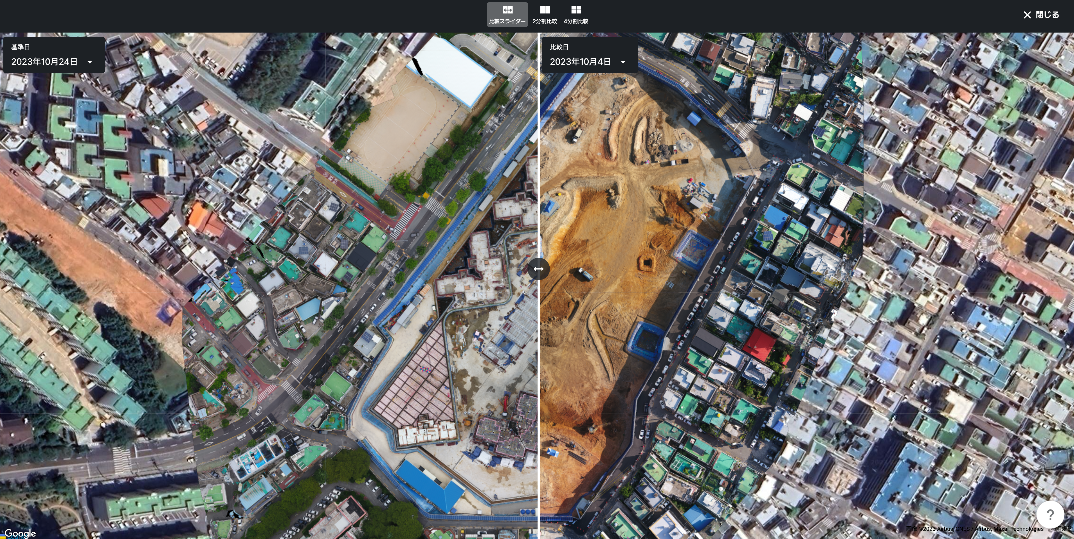Switch to 4分割比較 four-pane grid icon
Screen dimensions: 1074x539
[576, 10]
